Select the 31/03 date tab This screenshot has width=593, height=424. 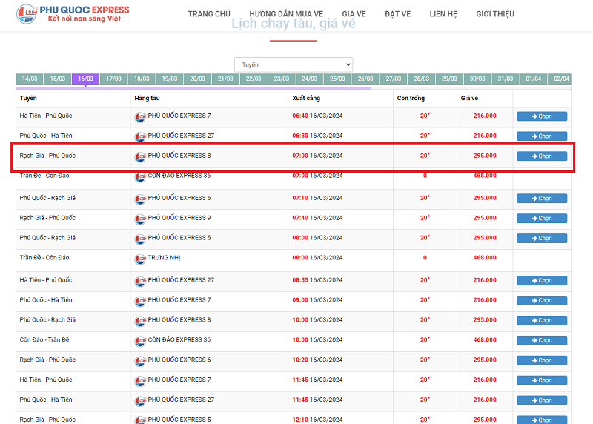[x=506, y=79]
